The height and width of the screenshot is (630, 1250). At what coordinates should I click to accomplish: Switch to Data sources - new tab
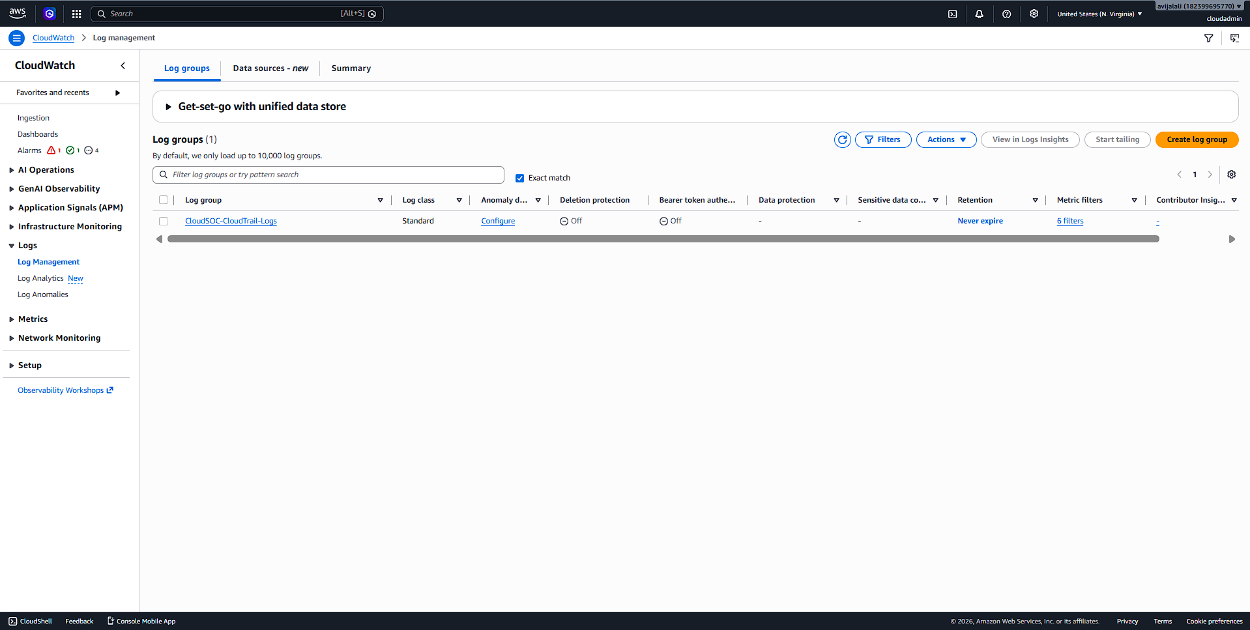coord(270,68)
